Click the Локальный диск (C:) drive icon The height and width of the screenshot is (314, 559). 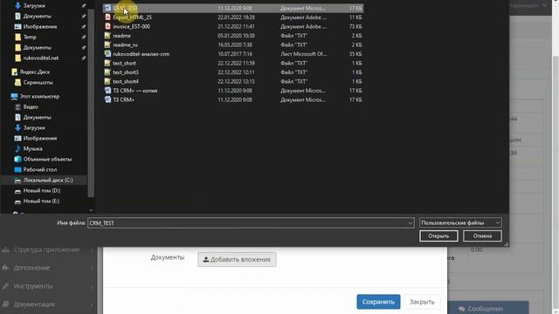pyautogui.click(x=17, y=181)
